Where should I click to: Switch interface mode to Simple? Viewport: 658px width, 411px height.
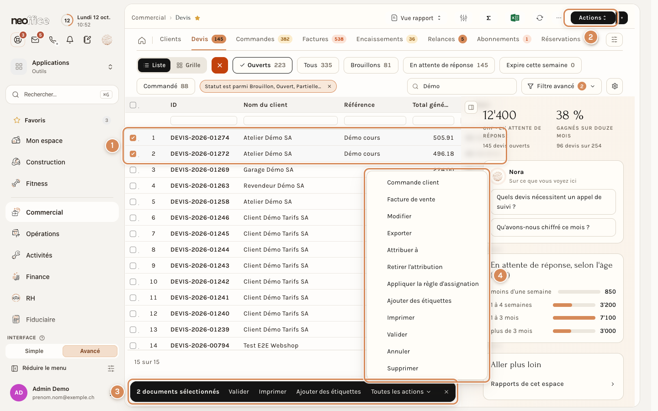pos(34,351)
